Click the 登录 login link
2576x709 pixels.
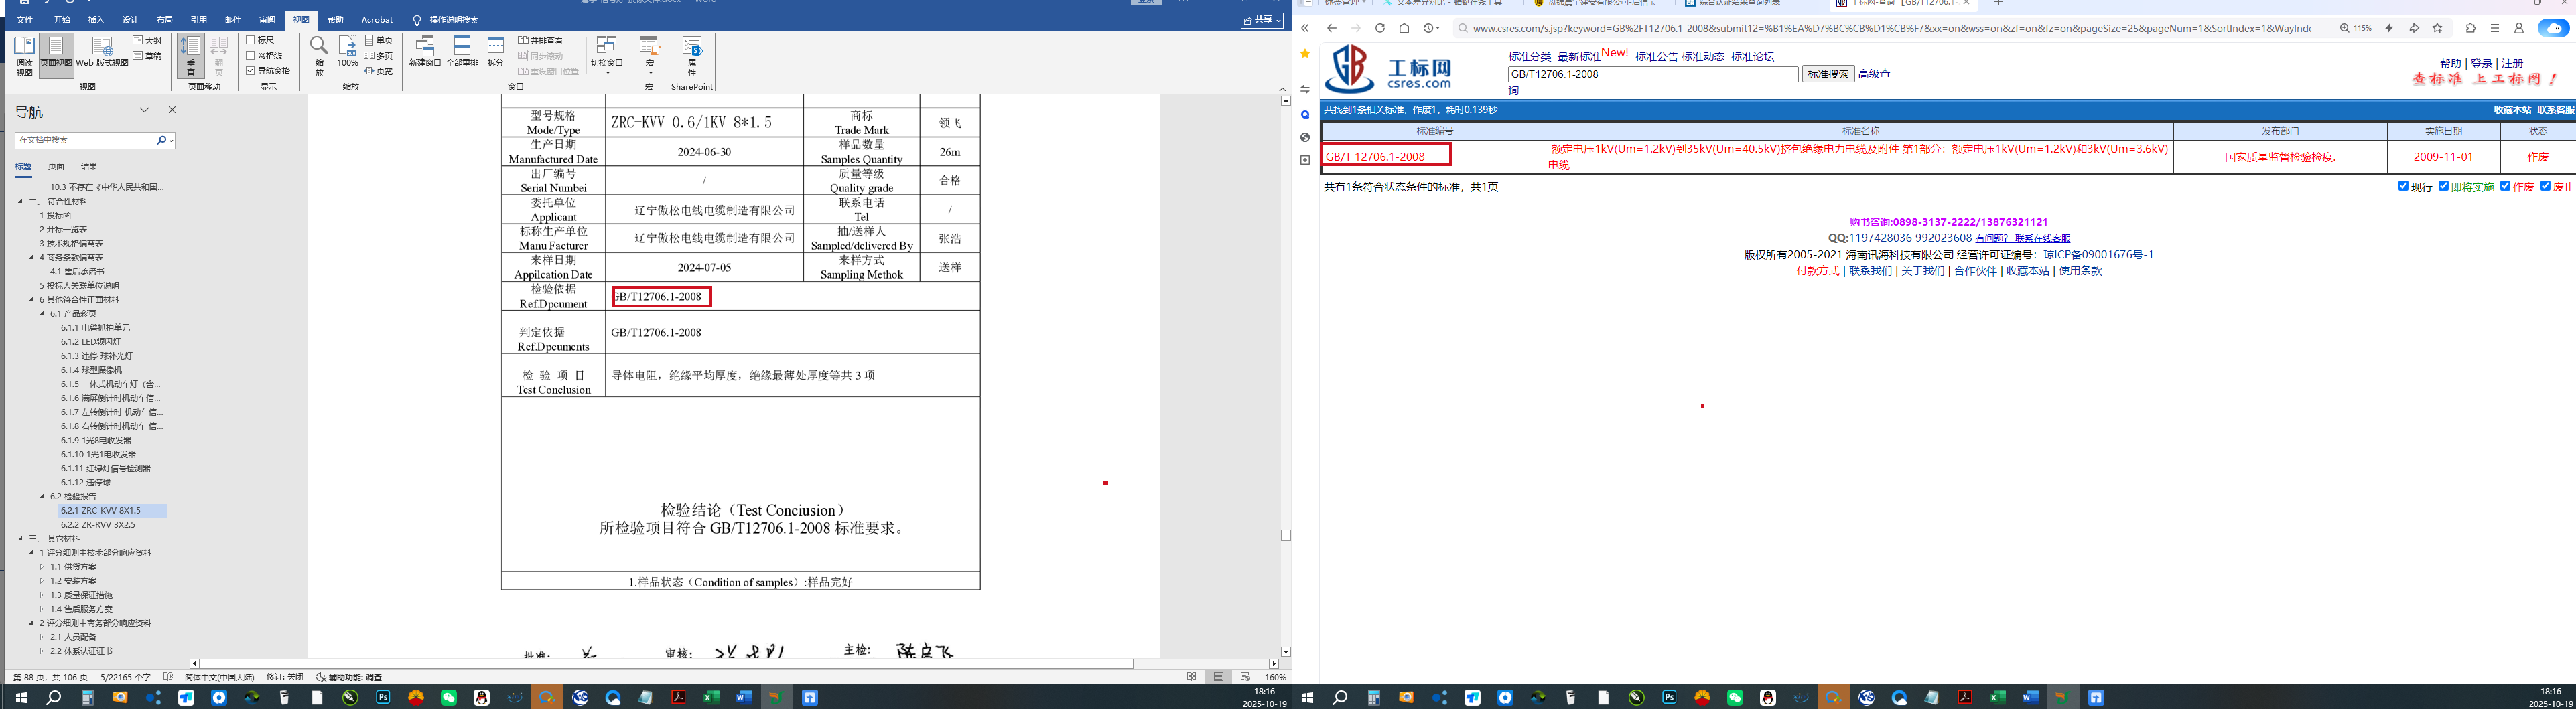coord(2481,64)
